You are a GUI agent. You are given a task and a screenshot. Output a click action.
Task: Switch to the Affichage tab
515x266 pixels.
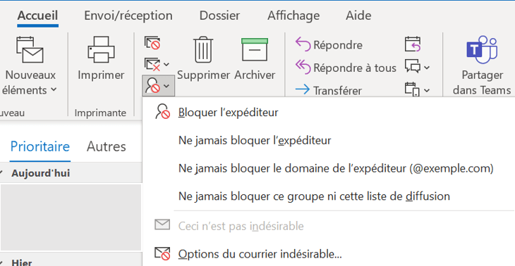293,15
